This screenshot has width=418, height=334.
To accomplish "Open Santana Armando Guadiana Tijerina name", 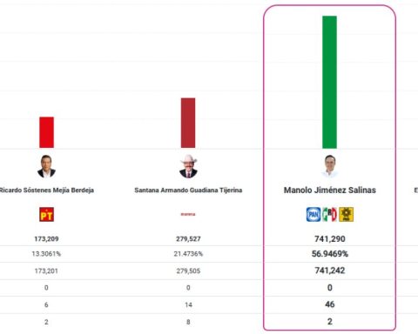I will (188, 190).
